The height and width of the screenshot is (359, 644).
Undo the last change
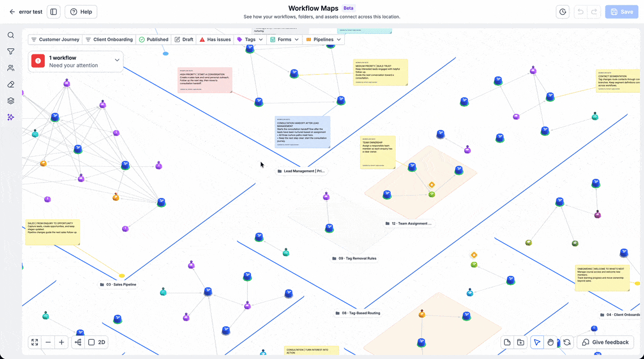coord(580,12)
